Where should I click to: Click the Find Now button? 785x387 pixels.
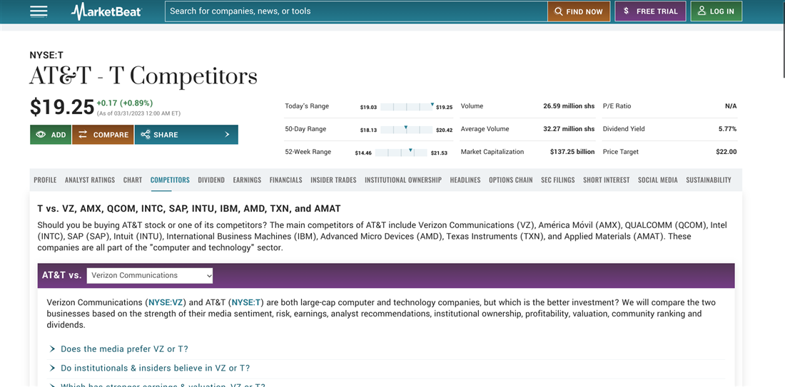coord(579,11)
